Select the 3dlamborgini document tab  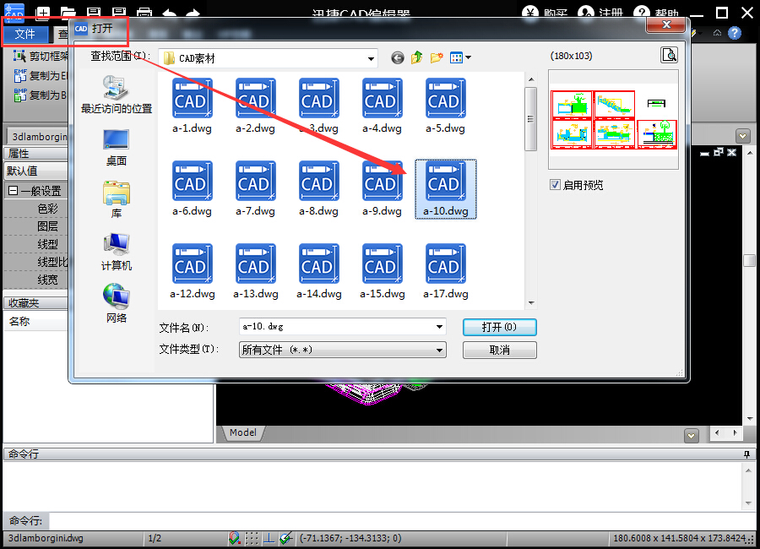click(x=38, y=137)
